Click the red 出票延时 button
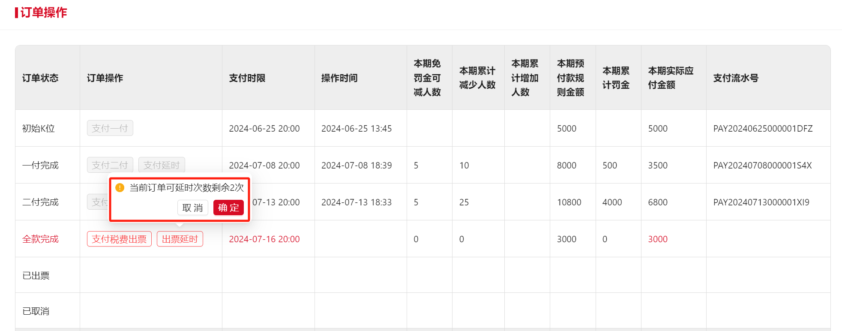This screenshot has height=331, width=842. pos(180,239)
